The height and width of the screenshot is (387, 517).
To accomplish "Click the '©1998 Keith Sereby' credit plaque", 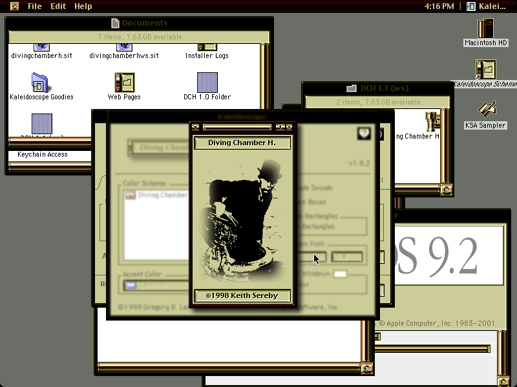I will tap(242, 295).
